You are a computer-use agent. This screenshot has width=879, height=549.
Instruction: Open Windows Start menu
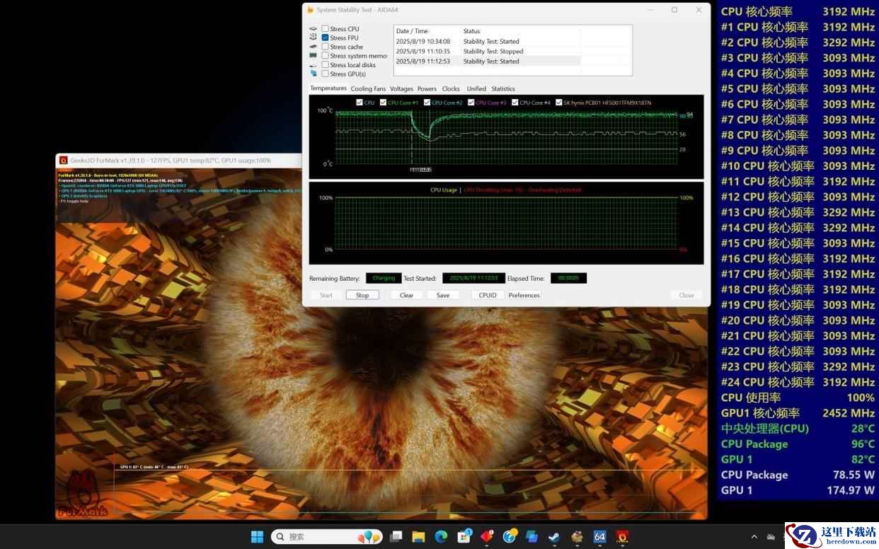257,537
